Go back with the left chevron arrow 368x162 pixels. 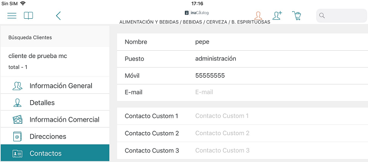click(x=59, y=16)
